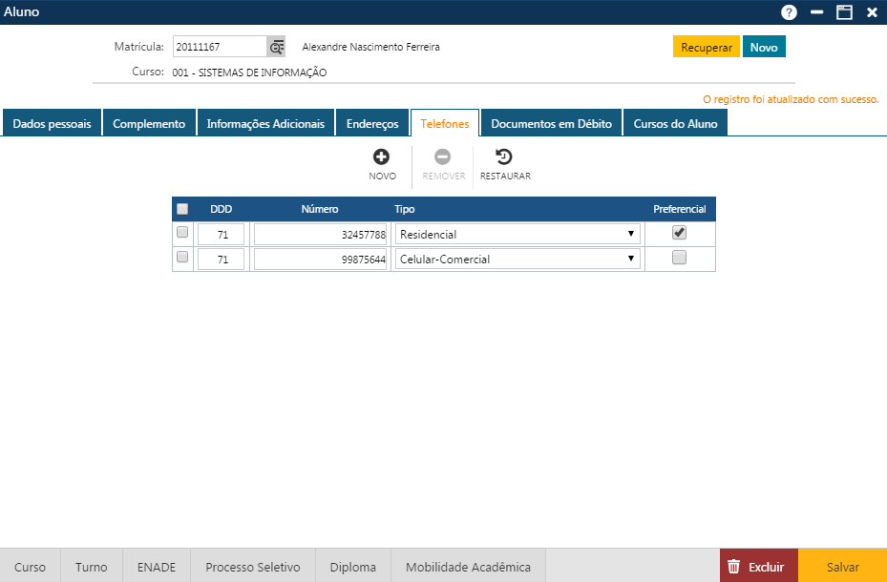The height and width of the screenshot is (582, 887).
Task: Open the Residencial type dropdown
Action: pos(517,234)
